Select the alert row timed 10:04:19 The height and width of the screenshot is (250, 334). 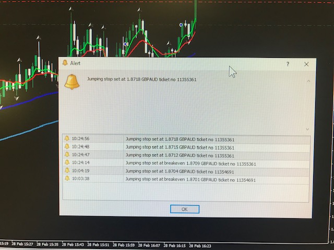[186, 171]
